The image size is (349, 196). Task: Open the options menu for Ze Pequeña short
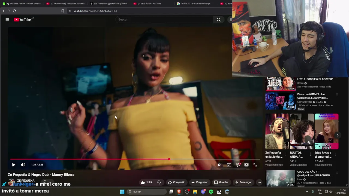(286, 154)
